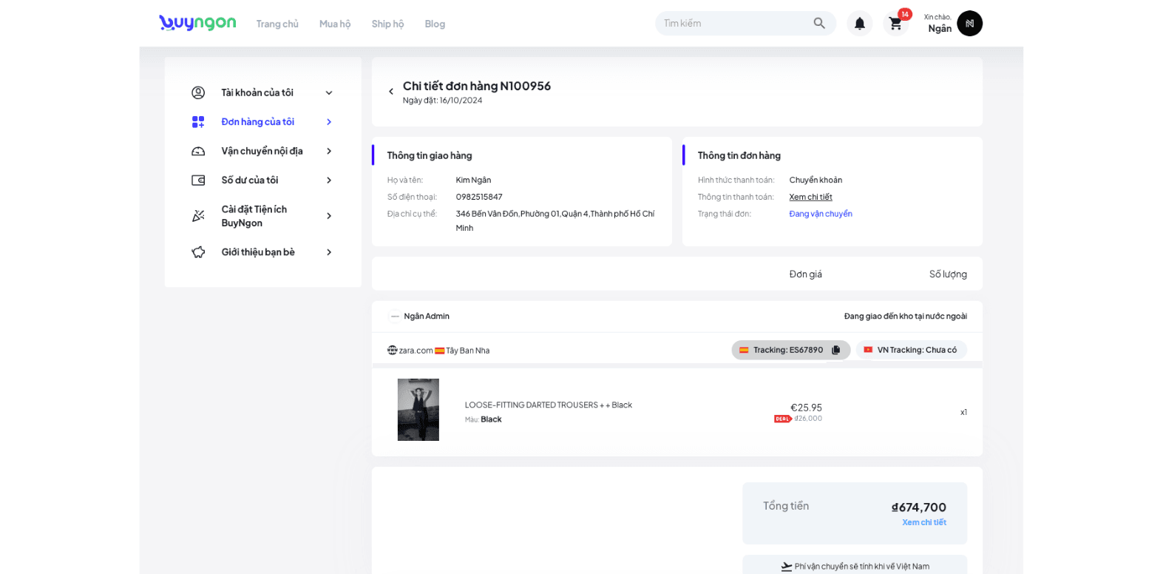Click the DEAL badge under the price
Viewport: 1163px width, 574px height.
(x=783, y=419)
